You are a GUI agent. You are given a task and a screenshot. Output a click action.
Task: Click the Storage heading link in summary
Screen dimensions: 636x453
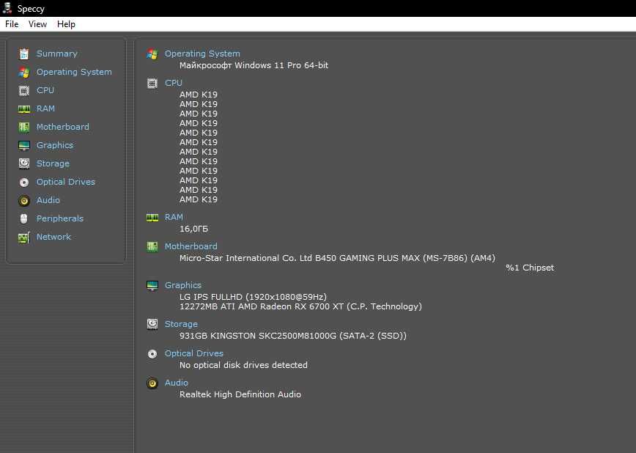181,324
